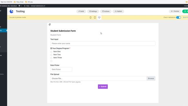The width and height of the screenshot is (188, 106).
Task: Submit the student form
Action: 103,87
